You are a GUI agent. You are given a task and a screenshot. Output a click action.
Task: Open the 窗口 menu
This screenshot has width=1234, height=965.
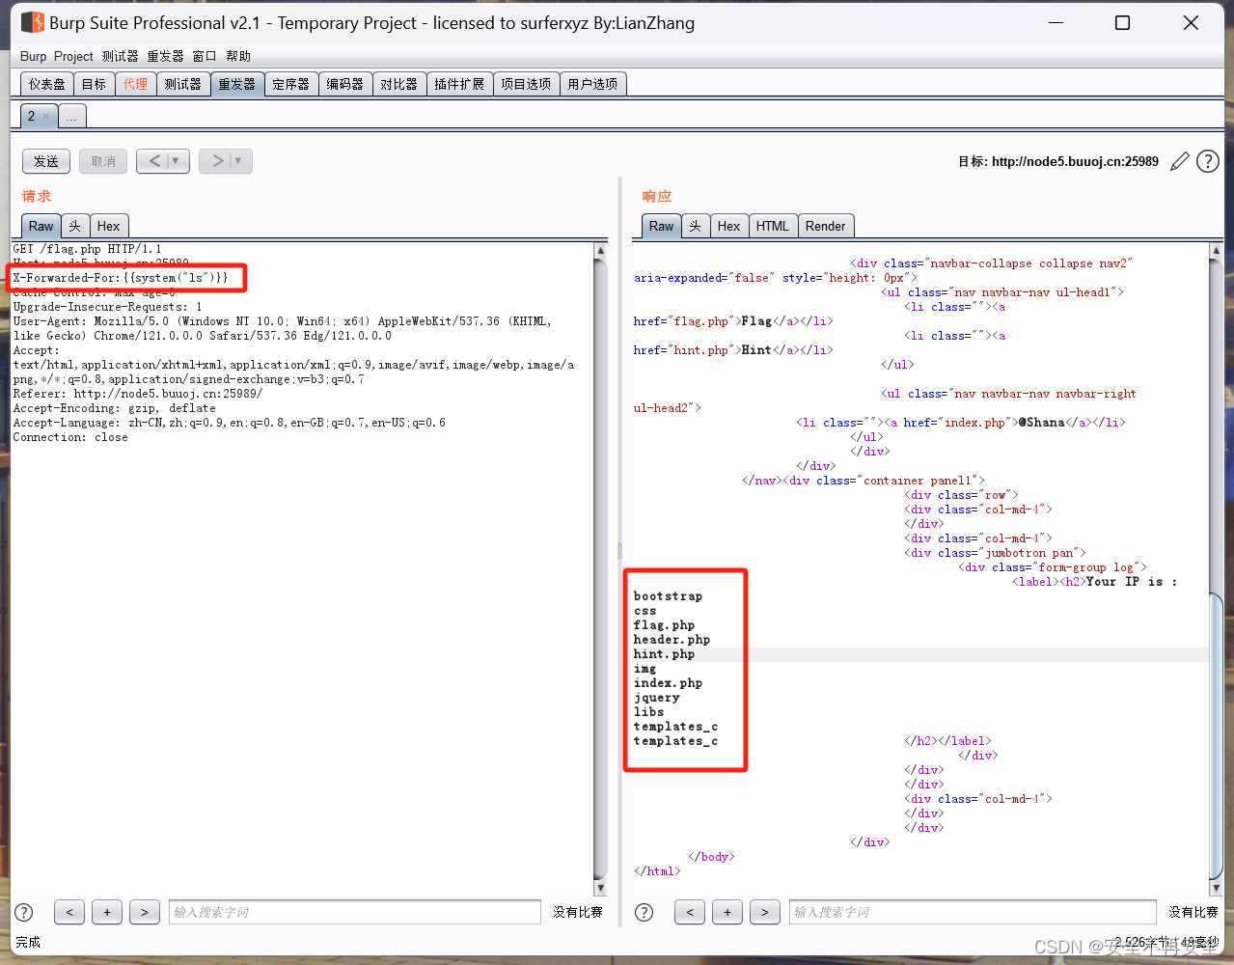click(205, 56)
